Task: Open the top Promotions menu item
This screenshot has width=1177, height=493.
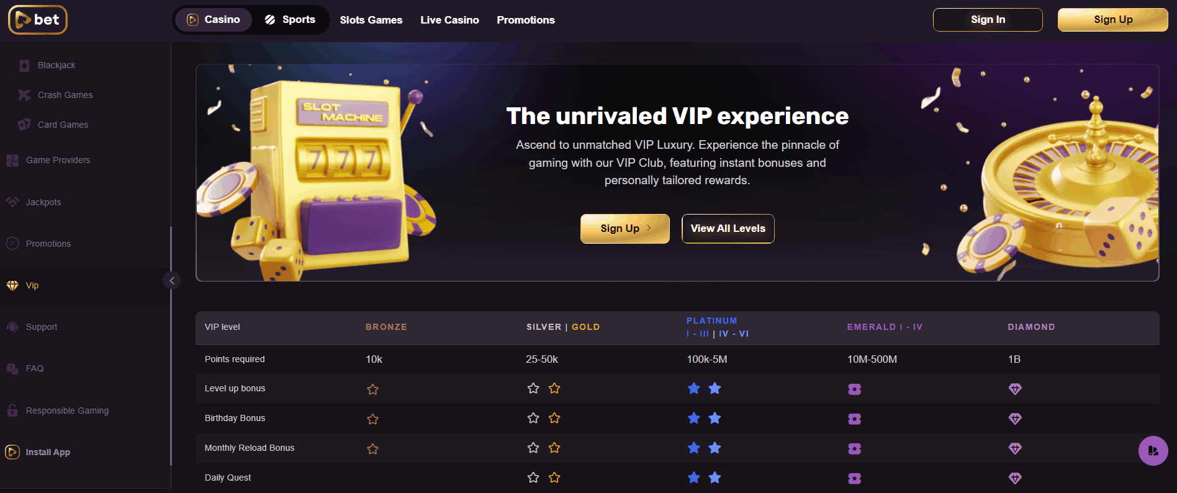Action: coord(526,20)
